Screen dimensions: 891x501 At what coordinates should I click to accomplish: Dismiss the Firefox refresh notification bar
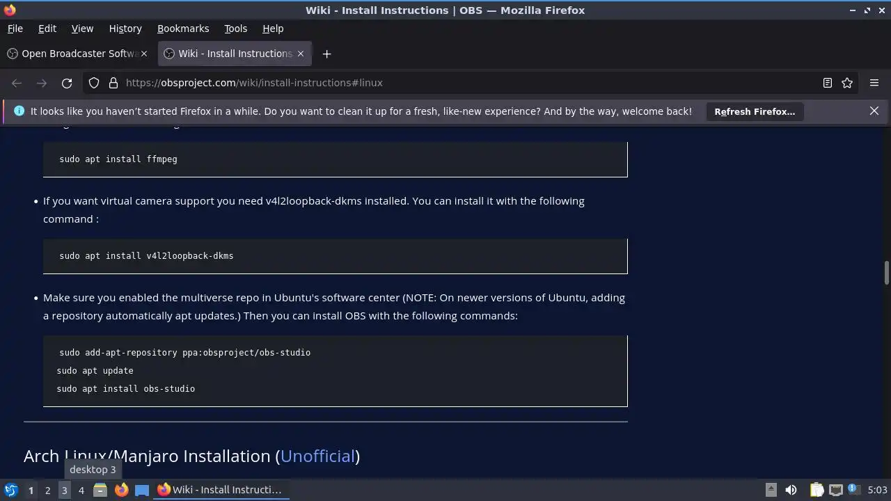pos(874,111)
